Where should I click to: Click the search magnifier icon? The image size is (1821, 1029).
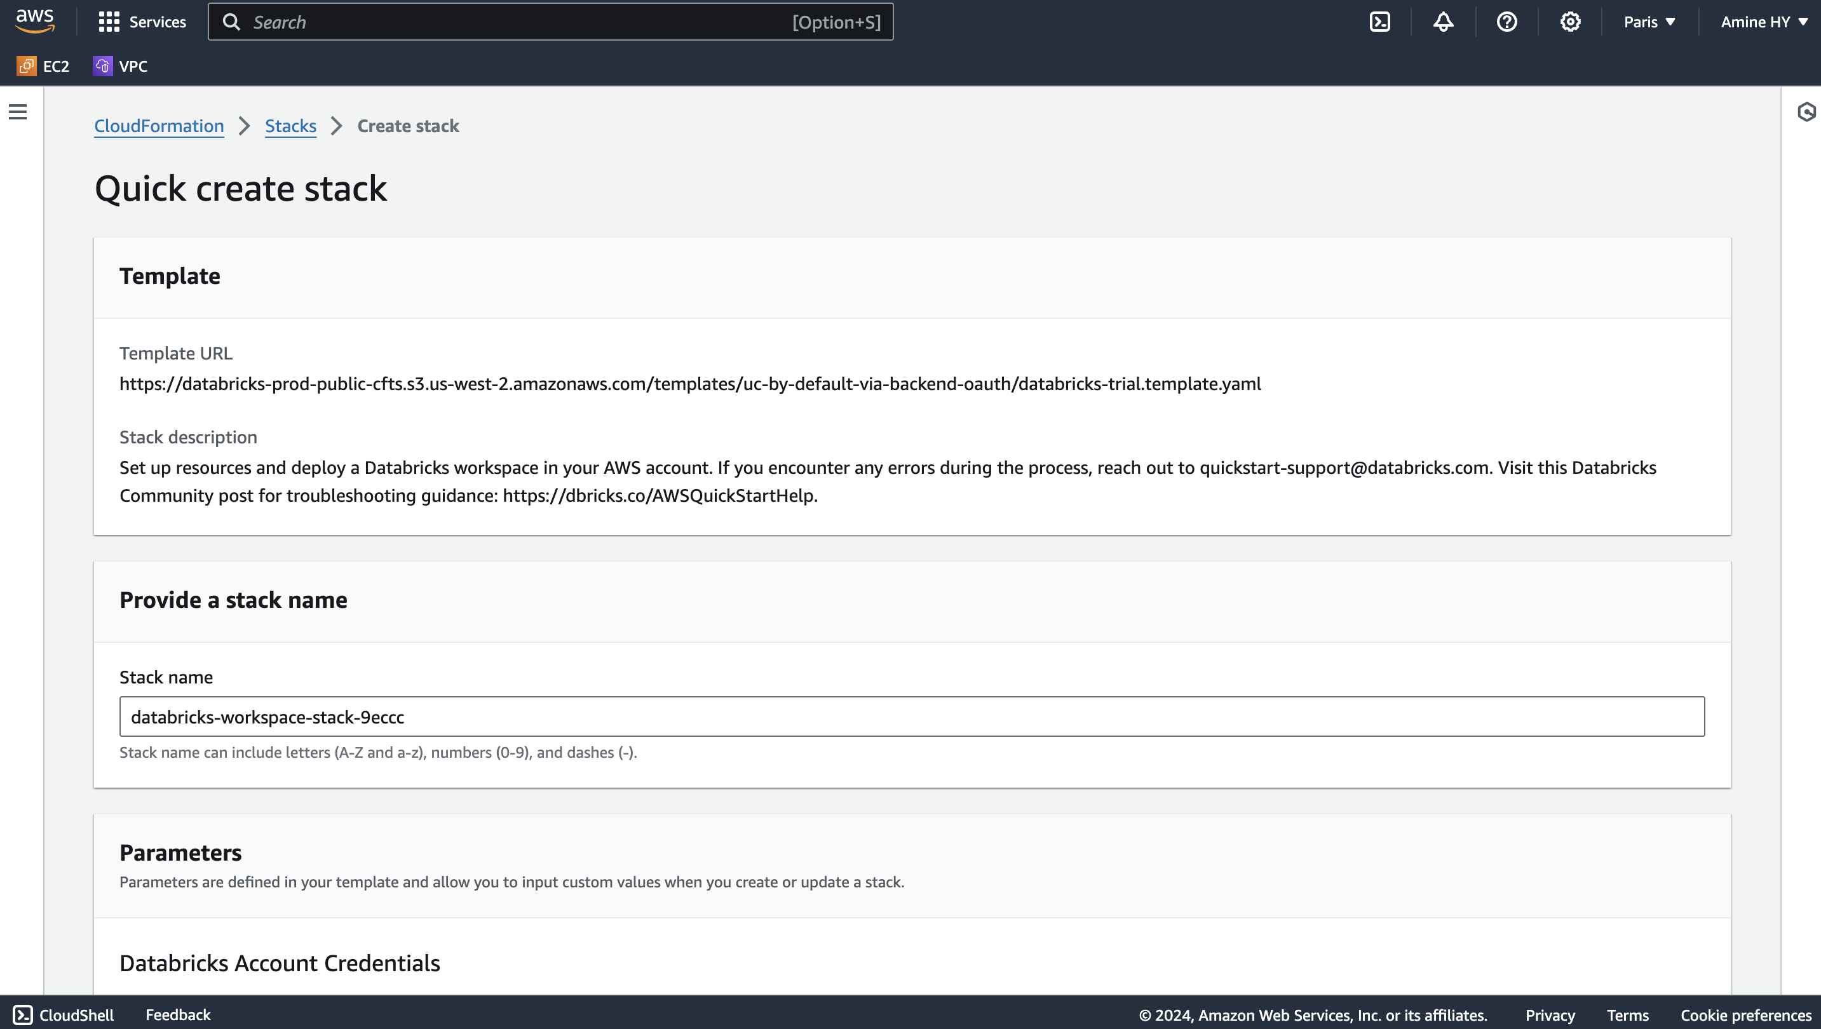tap(231, 22)
